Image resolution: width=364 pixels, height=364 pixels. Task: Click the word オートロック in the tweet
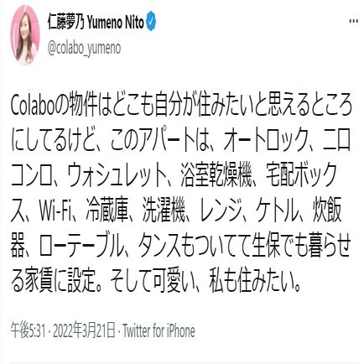click(x=265, y=142)
